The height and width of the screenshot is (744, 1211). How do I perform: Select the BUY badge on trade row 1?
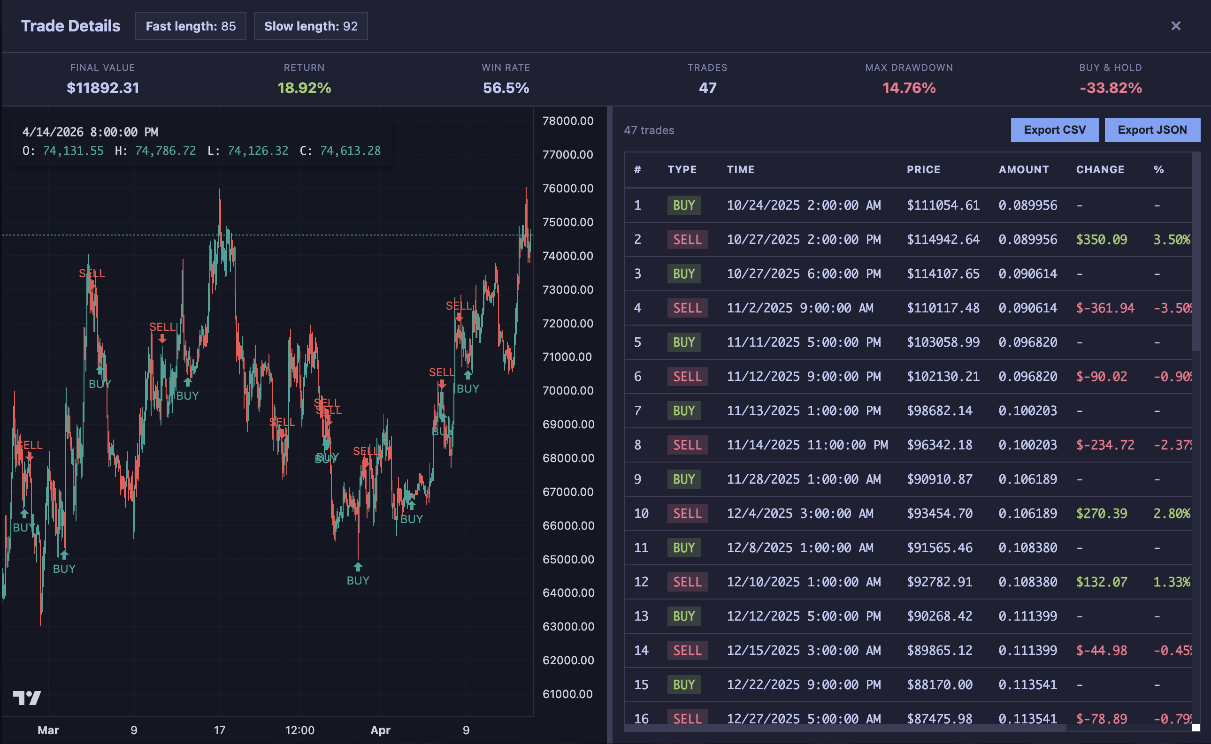[x=683, y=205]
